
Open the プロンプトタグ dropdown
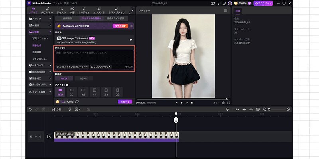pos(101,67)
